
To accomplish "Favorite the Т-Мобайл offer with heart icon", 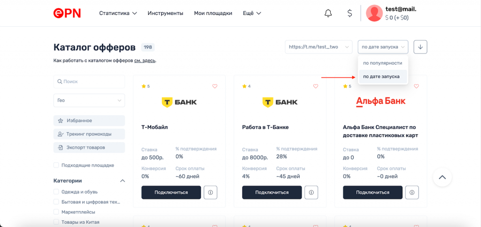I will [215, 86].
